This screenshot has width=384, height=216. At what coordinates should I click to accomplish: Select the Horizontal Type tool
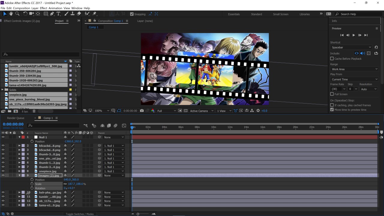[58, 14]
